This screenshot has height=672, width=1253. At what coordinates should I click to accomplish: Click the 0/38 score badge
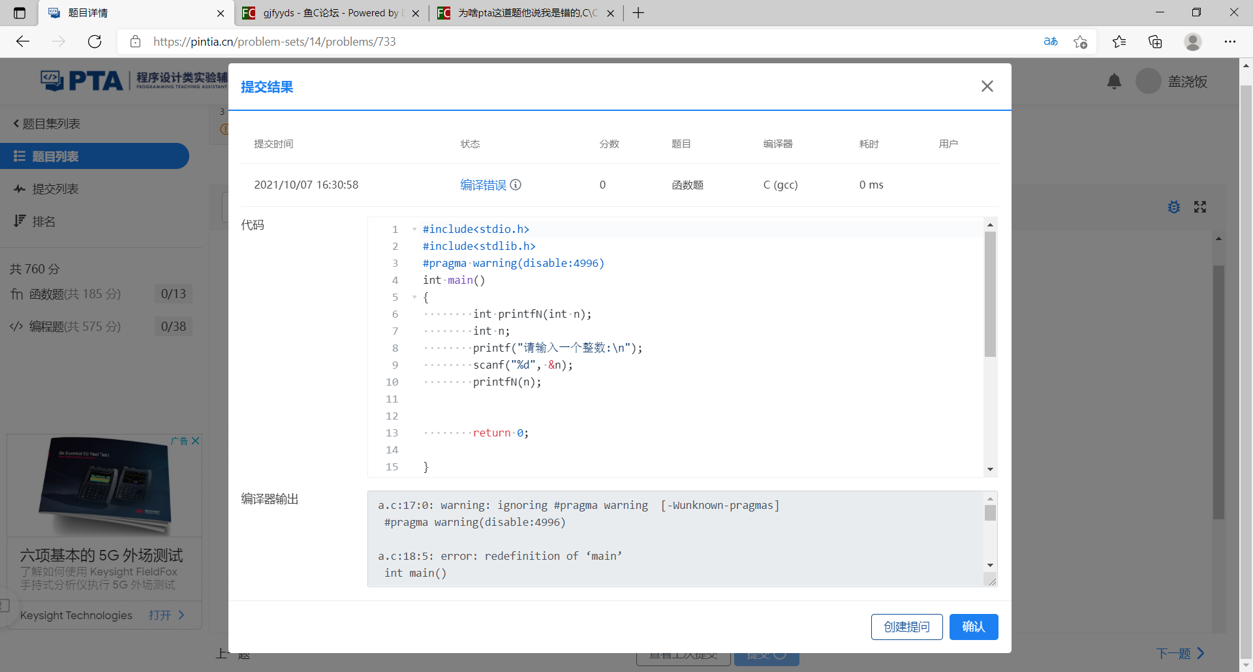(x=173, y=326)
